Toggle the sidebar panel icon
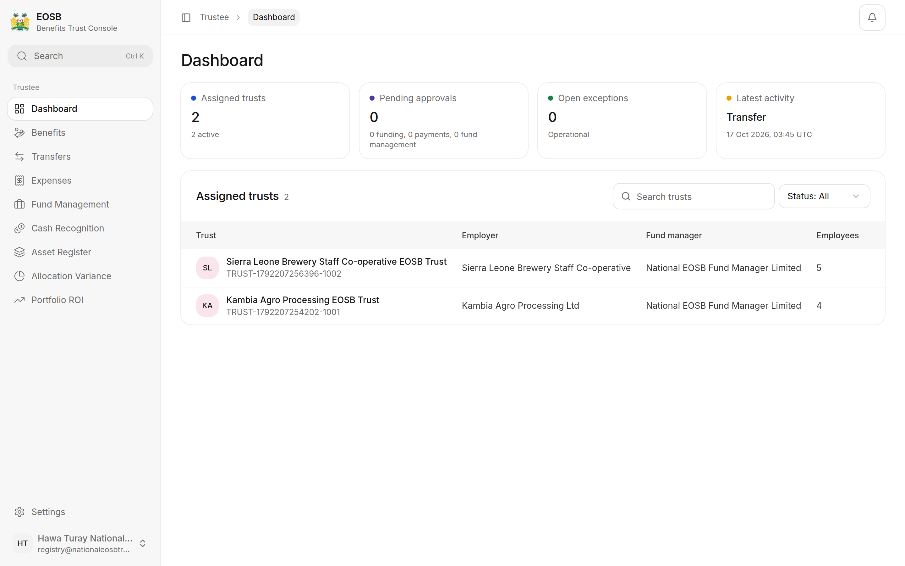 pos(186,18)
